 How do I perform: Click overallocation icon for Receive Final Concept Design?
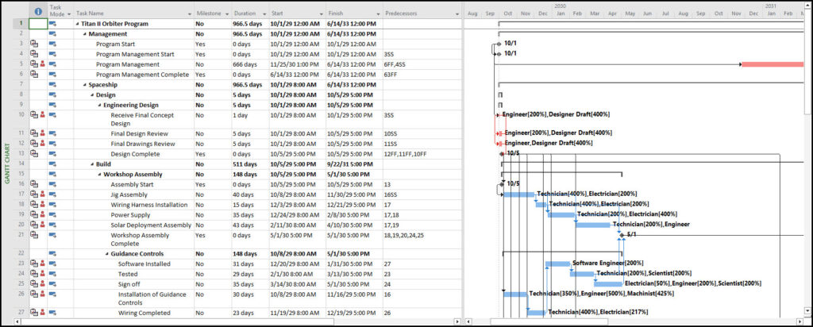pos(43,115)
